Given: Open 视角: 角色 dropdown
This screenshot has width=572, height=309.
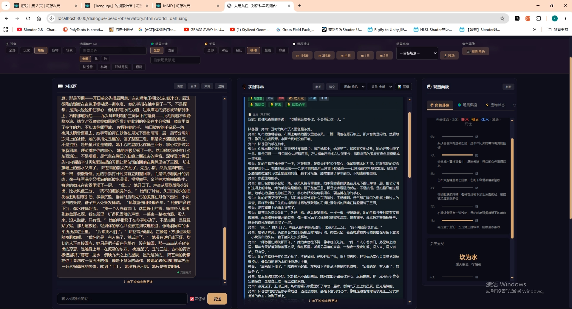Looking at the screenshot, I should (354, 87).
